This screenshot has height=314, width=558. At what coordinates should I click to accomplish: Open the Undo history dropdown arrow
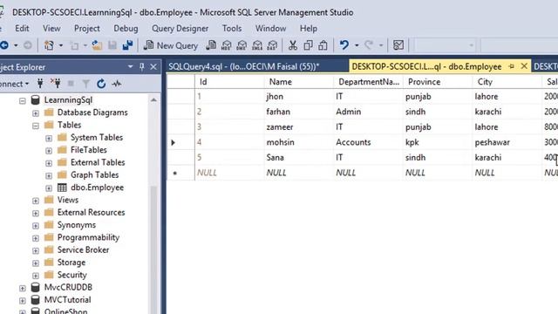[357, 45]
